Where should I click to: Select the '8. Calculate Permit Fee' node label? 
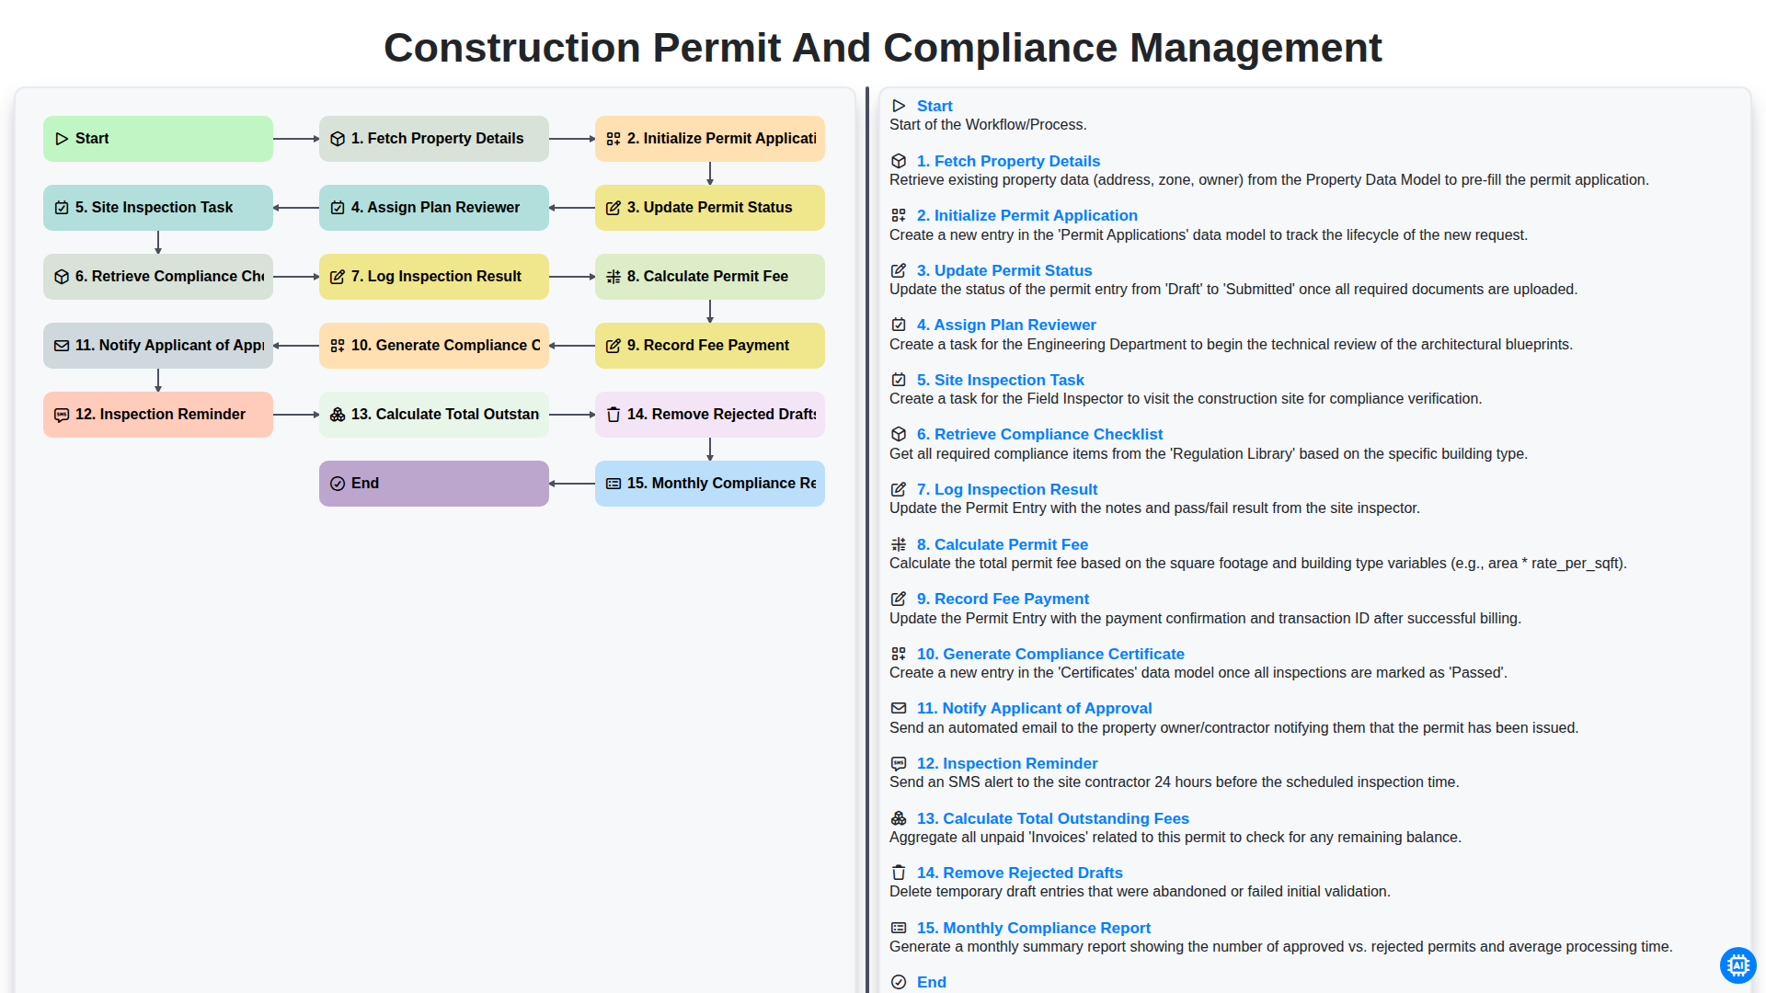click(x=707, y=277)
